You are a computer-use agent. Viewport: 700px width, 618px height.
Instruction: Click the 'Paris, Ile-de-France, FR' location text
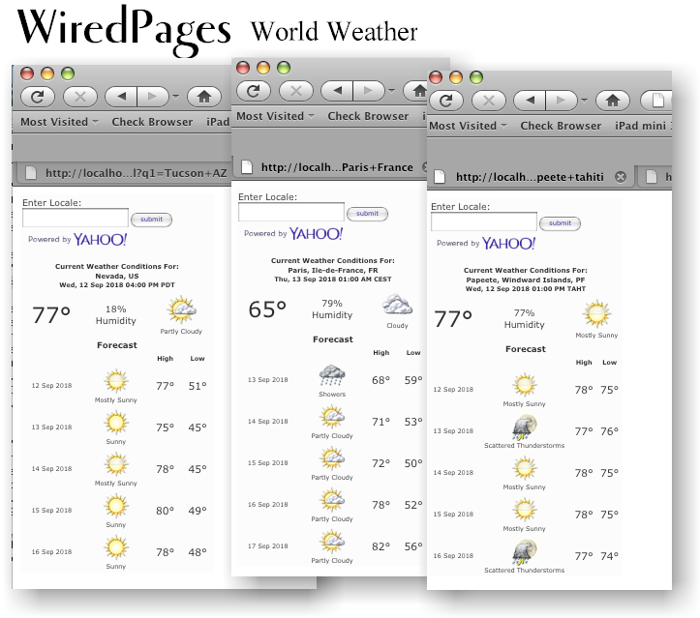[x=333, y=270]
